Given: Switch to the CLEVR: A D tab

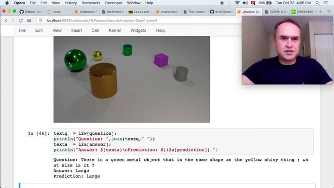Looking at the screenshot, I should click(276, 11).
